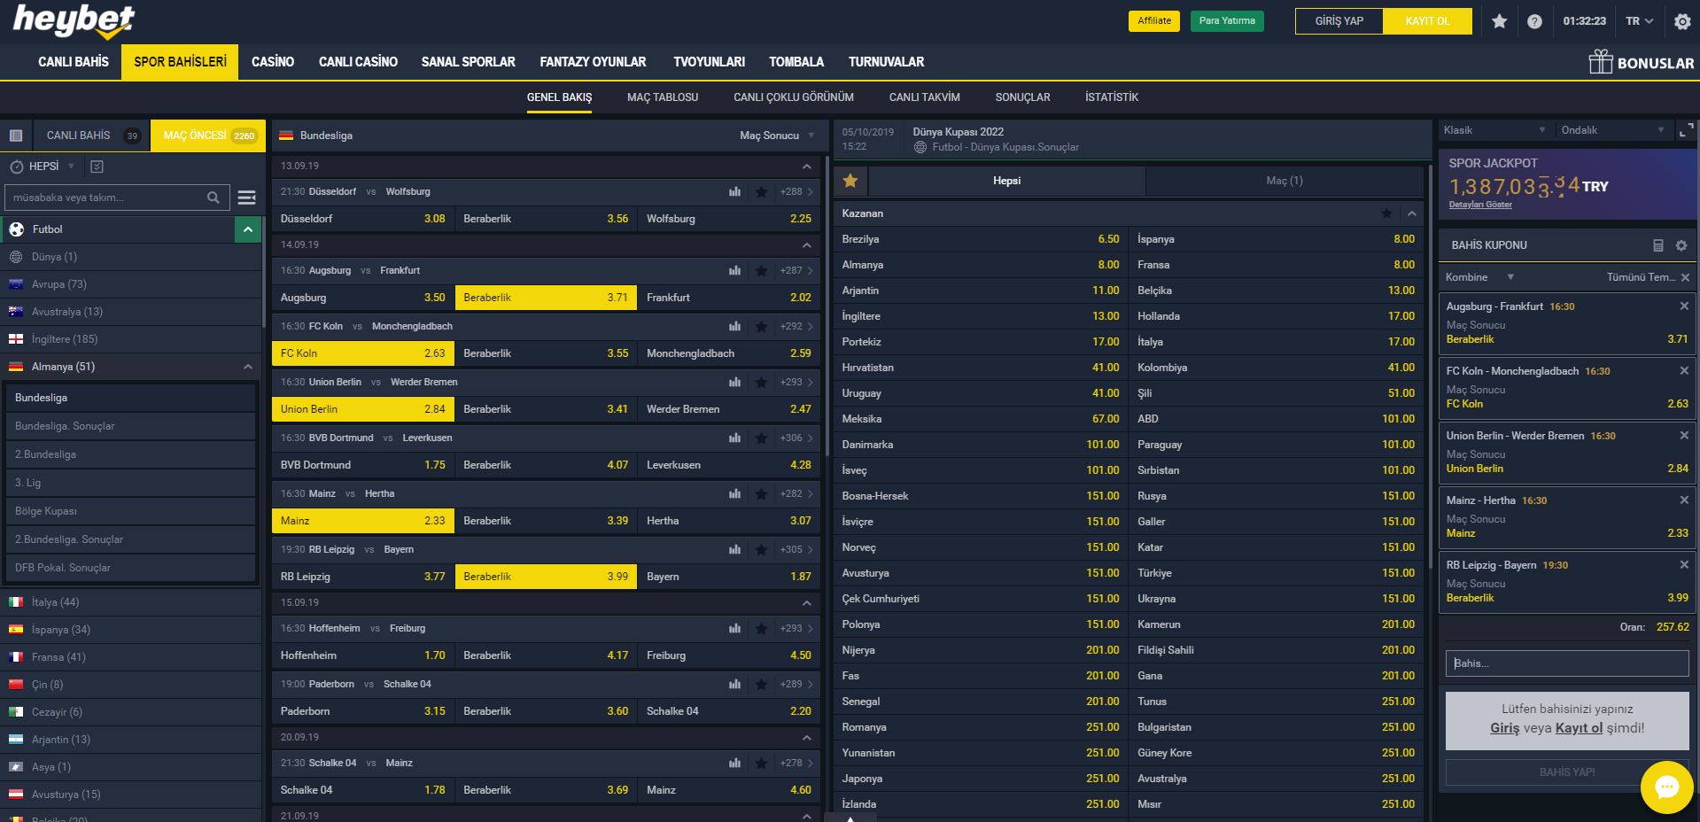Click the favorites star icon in top bar
Image resolution: width=1700 pixels, height=822 pixels.
(x=1499, y=21)
